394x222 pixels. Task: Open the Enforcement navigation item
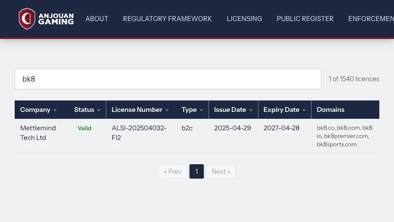[371, 19]
